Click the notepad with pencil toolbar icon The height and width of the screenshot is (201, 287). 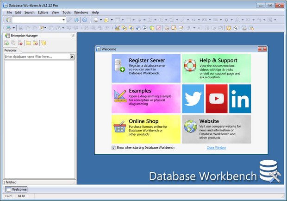click(x=181, y=28)
